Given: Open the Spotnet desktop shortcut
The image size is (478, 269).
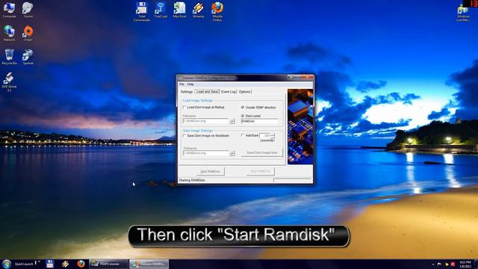Looking at the screenshot, I should [28, 57].
